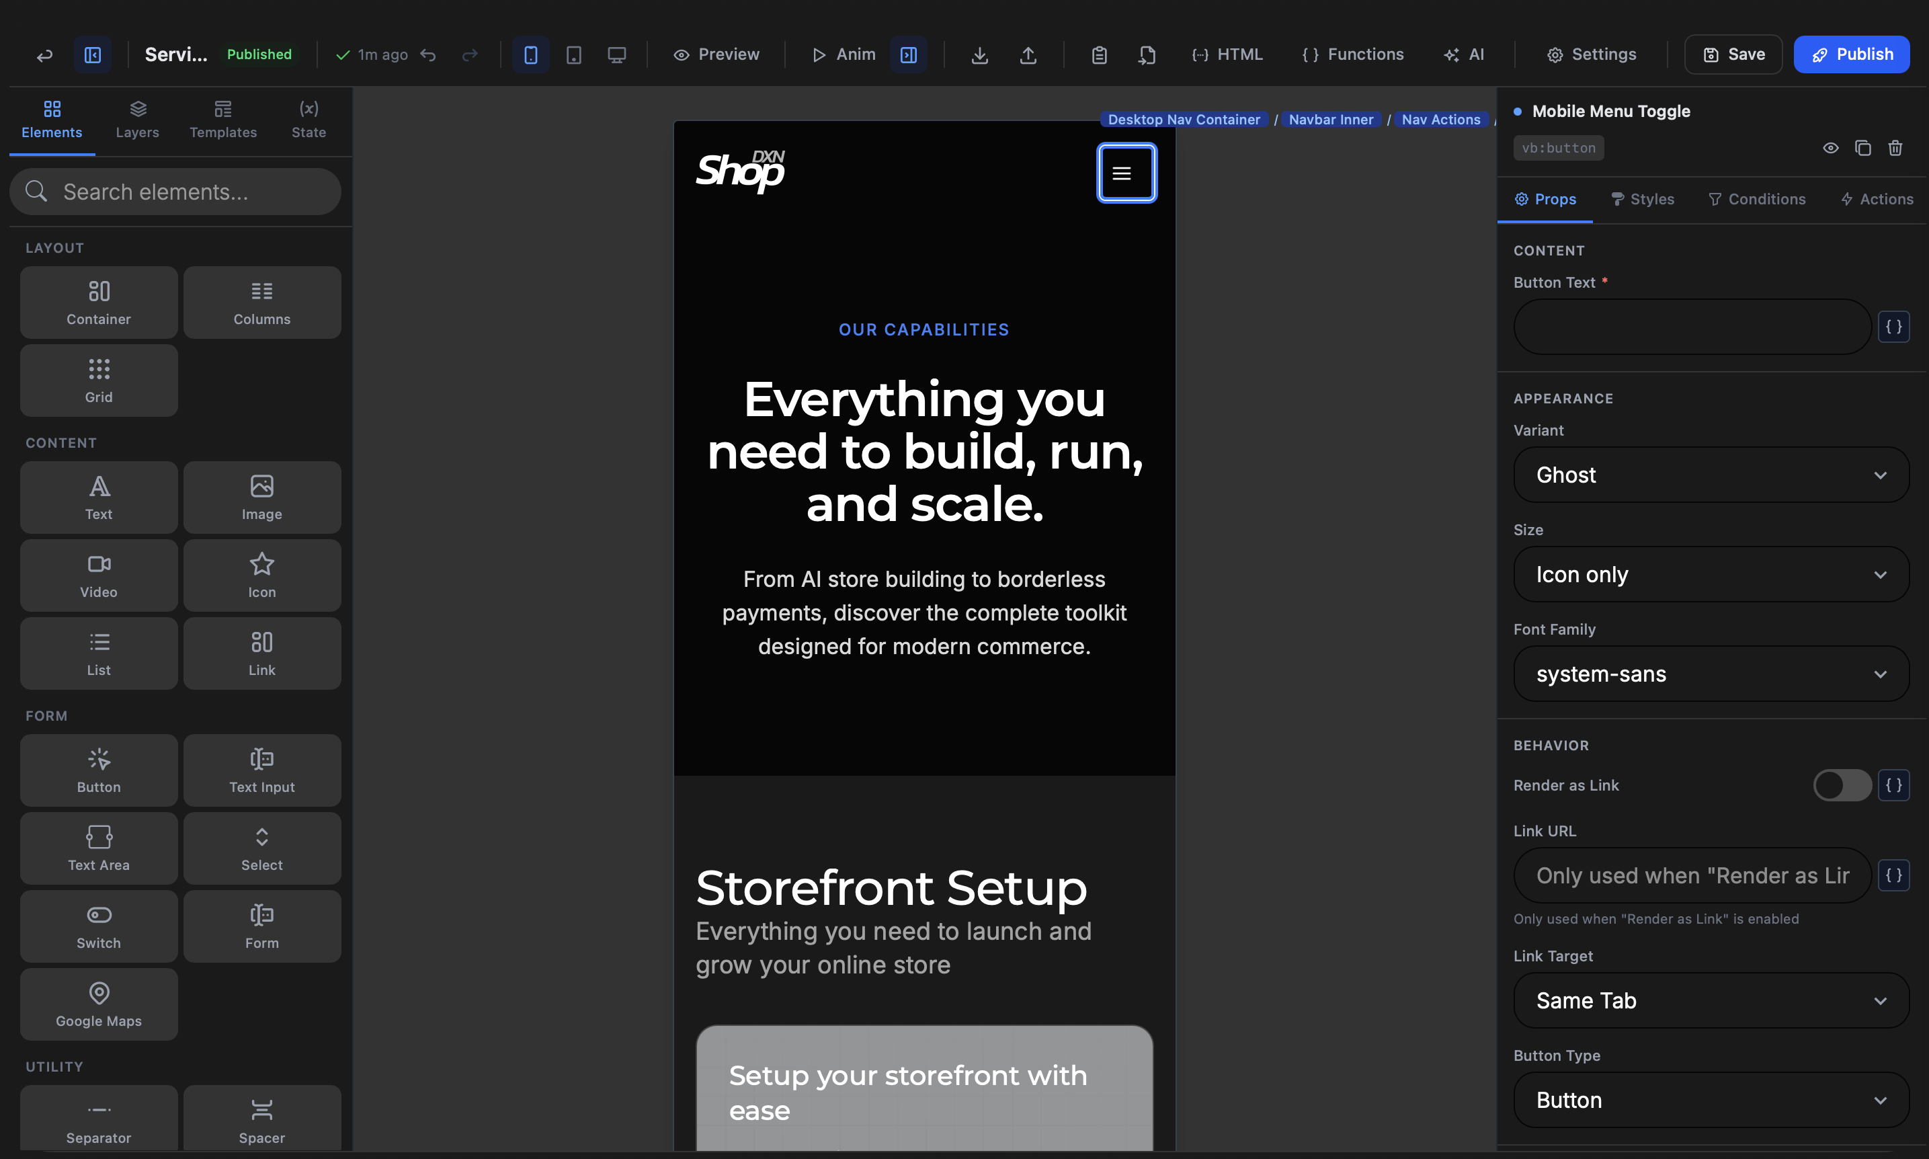
Task: Undo the last change
Action: (427, 54)
